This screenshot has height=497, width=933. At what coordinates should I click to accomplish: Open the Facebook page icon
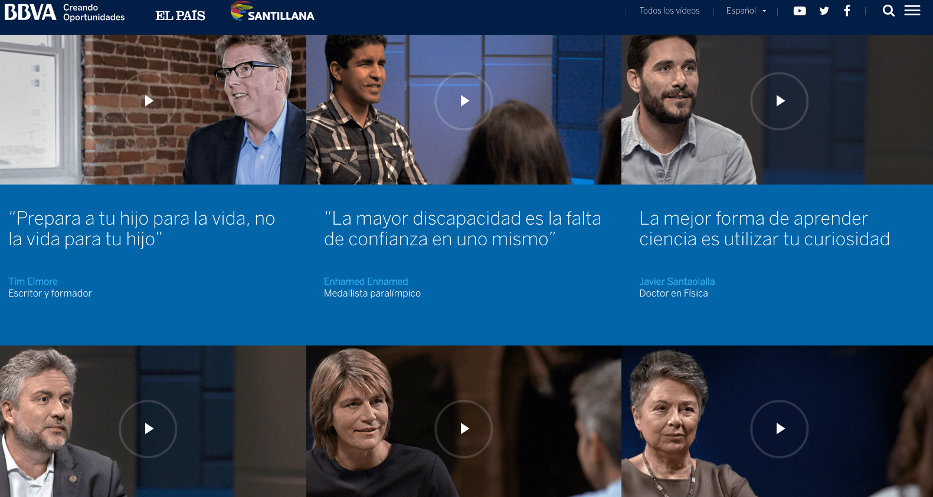pyautogui.click(x=847, y=11)
